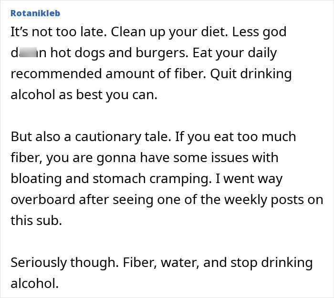Click the phrase "Eat your daily"

[234, 53]
